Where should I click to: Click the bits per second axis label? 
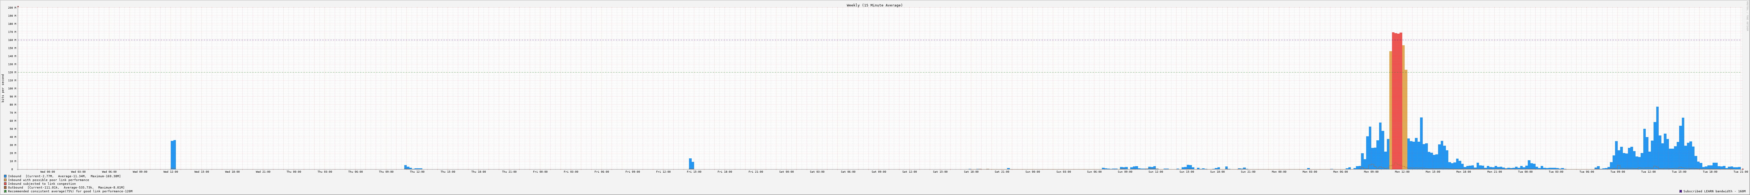pos(3,88)
